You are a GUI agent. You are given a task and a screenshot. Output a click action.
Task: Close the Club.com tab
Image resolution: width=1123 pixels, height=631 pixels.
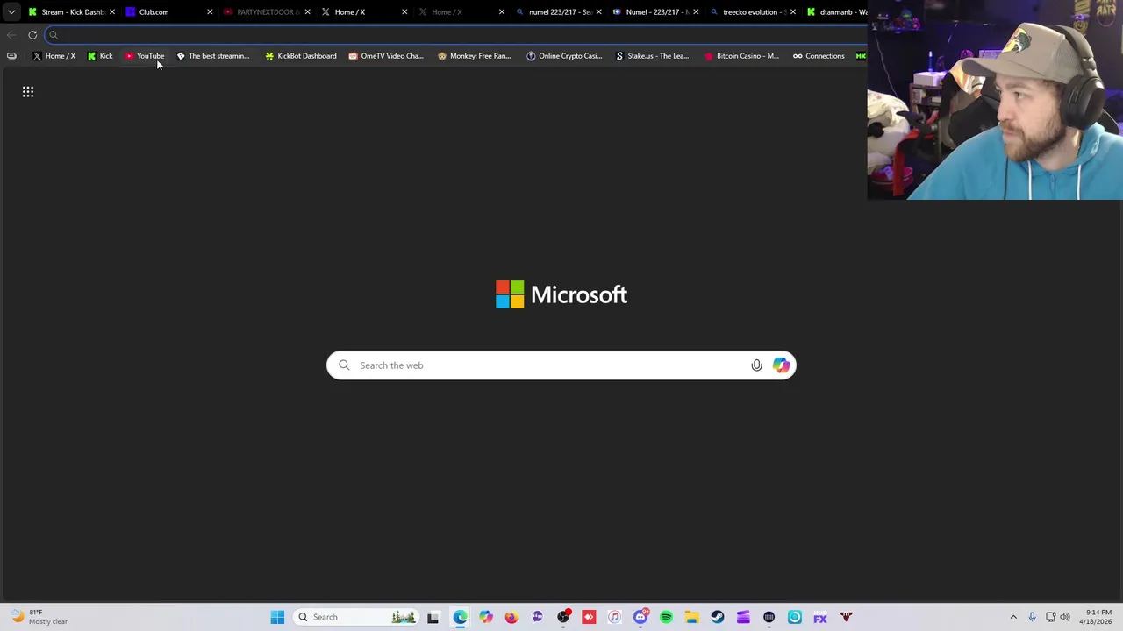(210, 12)
